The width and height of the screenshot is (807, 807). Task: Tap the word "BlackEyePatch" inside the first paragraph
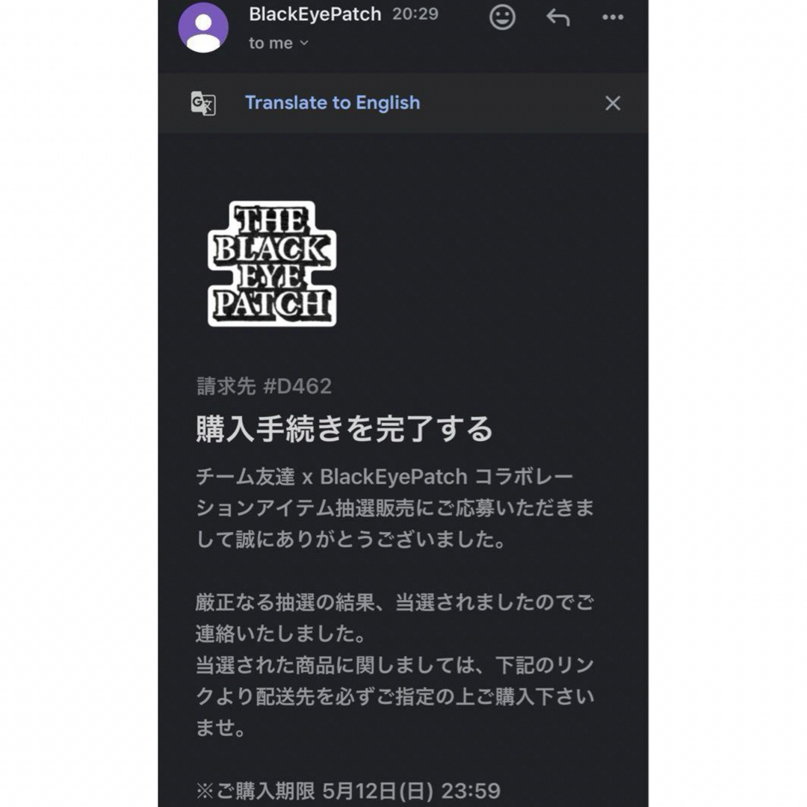[393, 477]
